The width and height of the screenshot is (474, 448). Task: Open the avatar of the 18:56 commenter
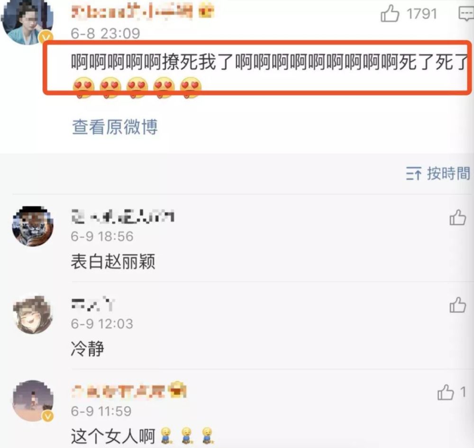33,226
